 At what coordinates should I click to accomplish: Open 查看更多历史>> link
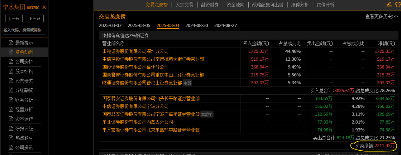[382, 16]
